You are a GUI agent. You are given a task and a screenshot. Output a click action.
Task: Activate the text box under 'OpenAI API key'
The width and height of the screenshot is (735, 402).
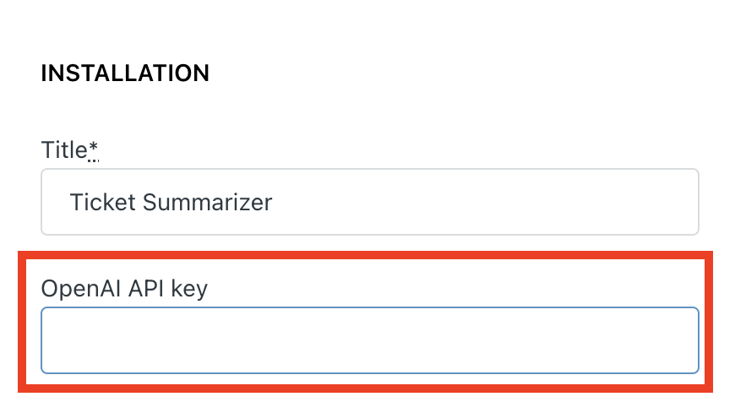[x=370, y=340]
